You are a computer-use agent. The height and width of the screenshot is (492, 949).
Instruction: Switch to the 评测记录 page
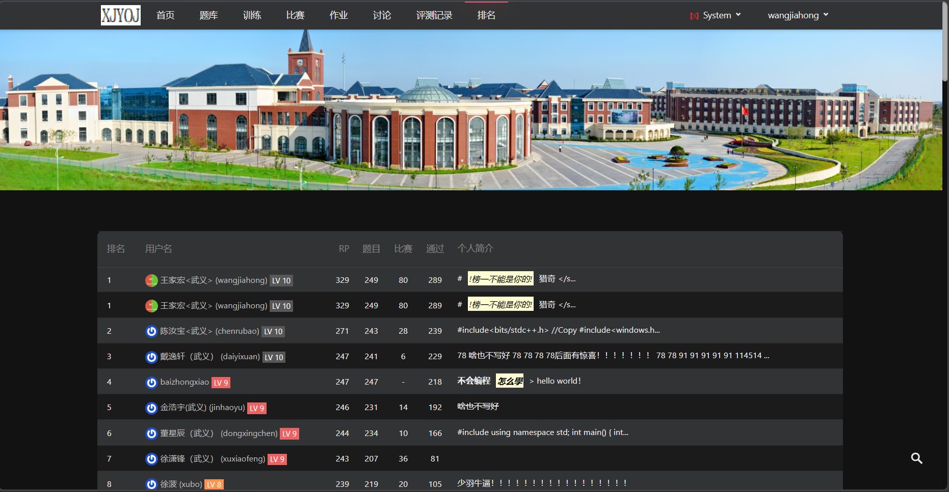(434, 15)
